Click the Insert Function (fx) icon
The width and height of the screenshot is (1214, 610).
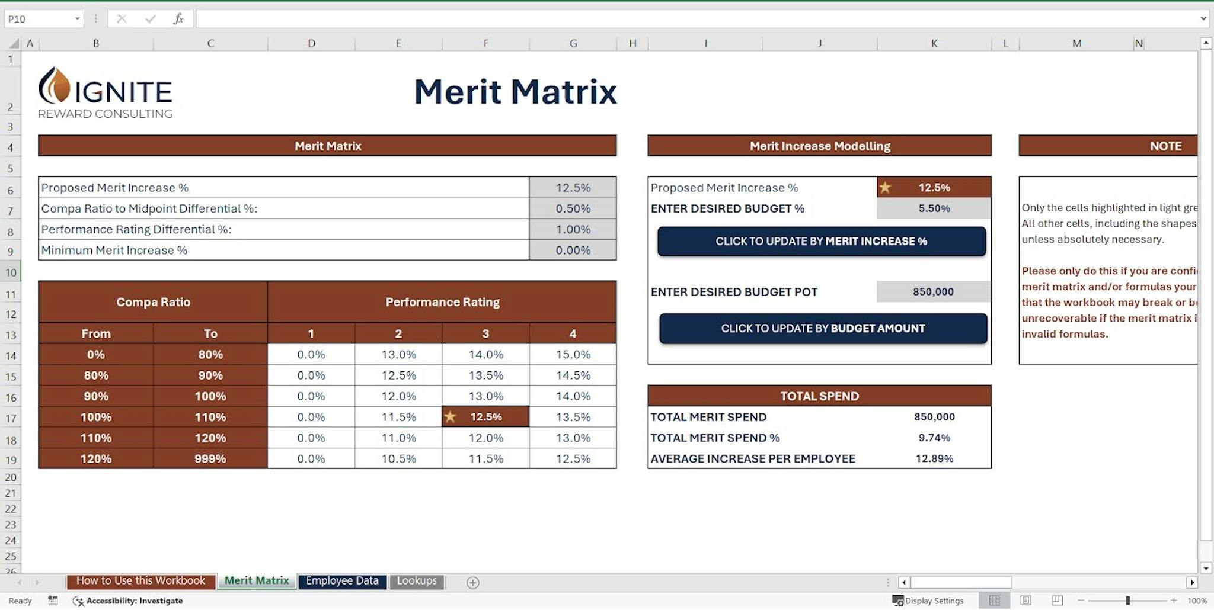point(178,18)
